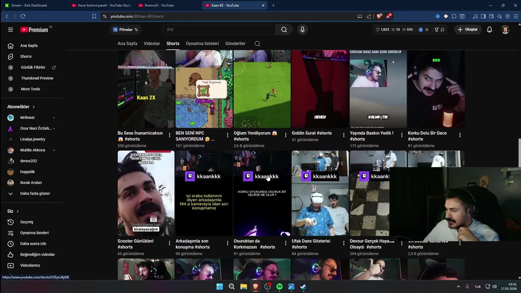Open the Filtreler filter button

[125, 30]
